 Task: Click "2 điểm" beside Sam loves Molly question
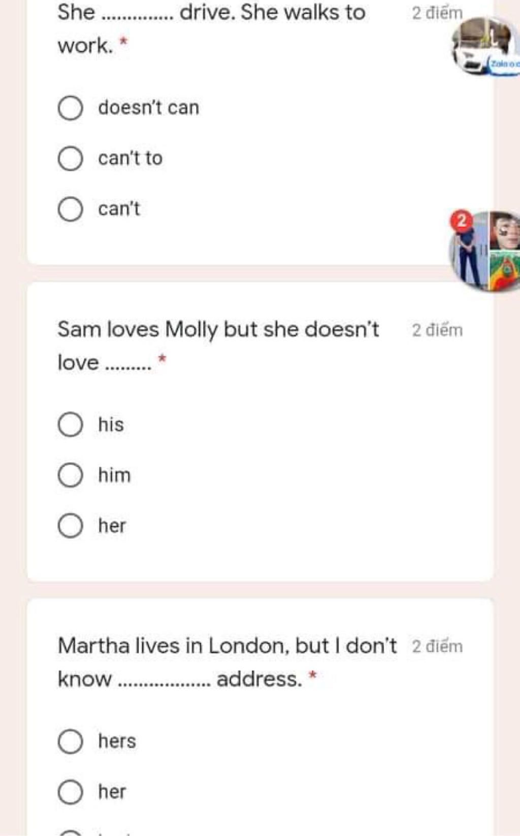(437, 330)
